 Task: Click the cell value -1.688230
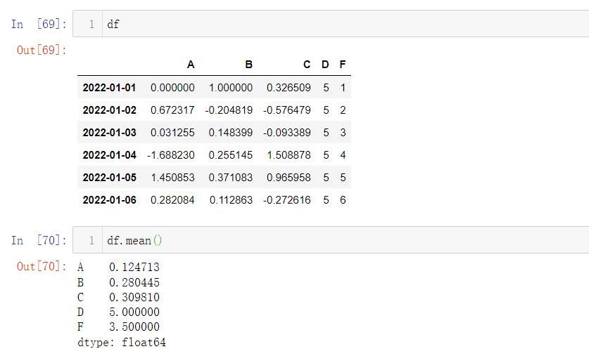pos(170,154)
